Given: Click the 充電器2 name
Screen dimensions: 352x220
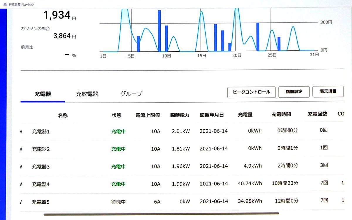Looking at the screenshot, I should (41, 149).
